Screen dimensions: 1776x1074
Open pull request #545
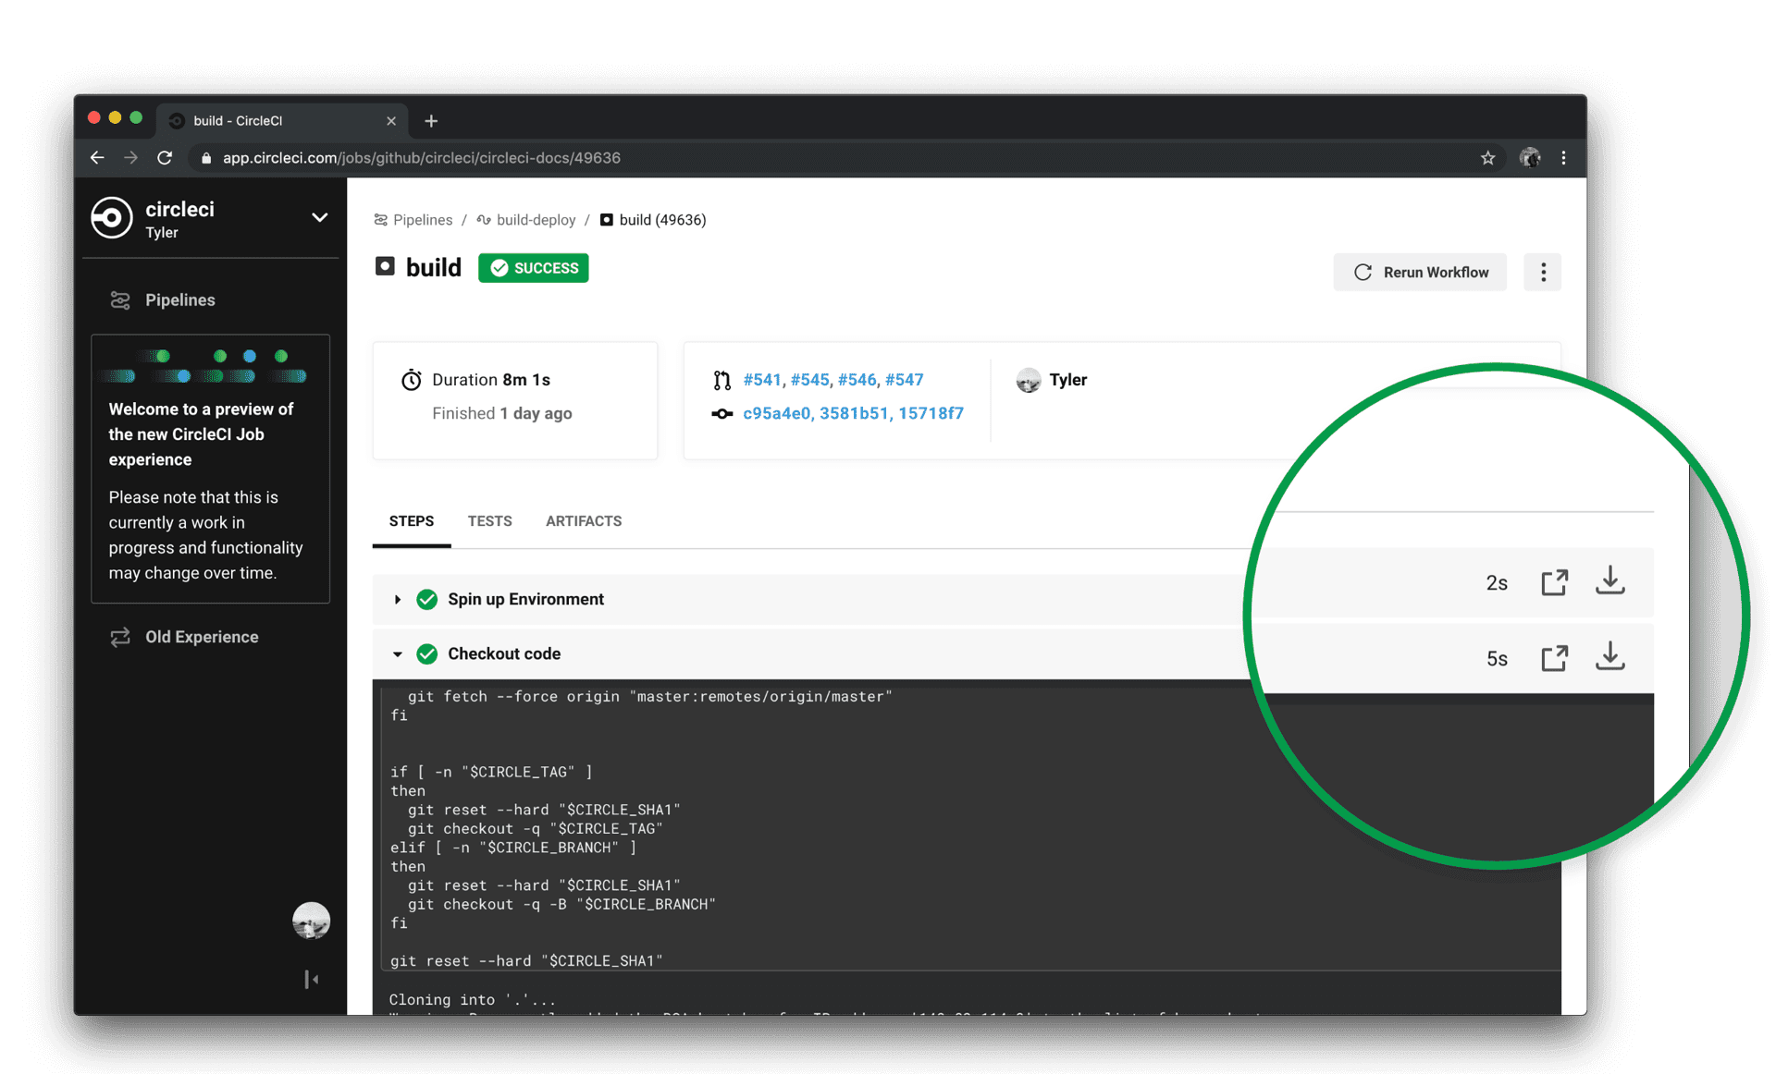point(810,380)
